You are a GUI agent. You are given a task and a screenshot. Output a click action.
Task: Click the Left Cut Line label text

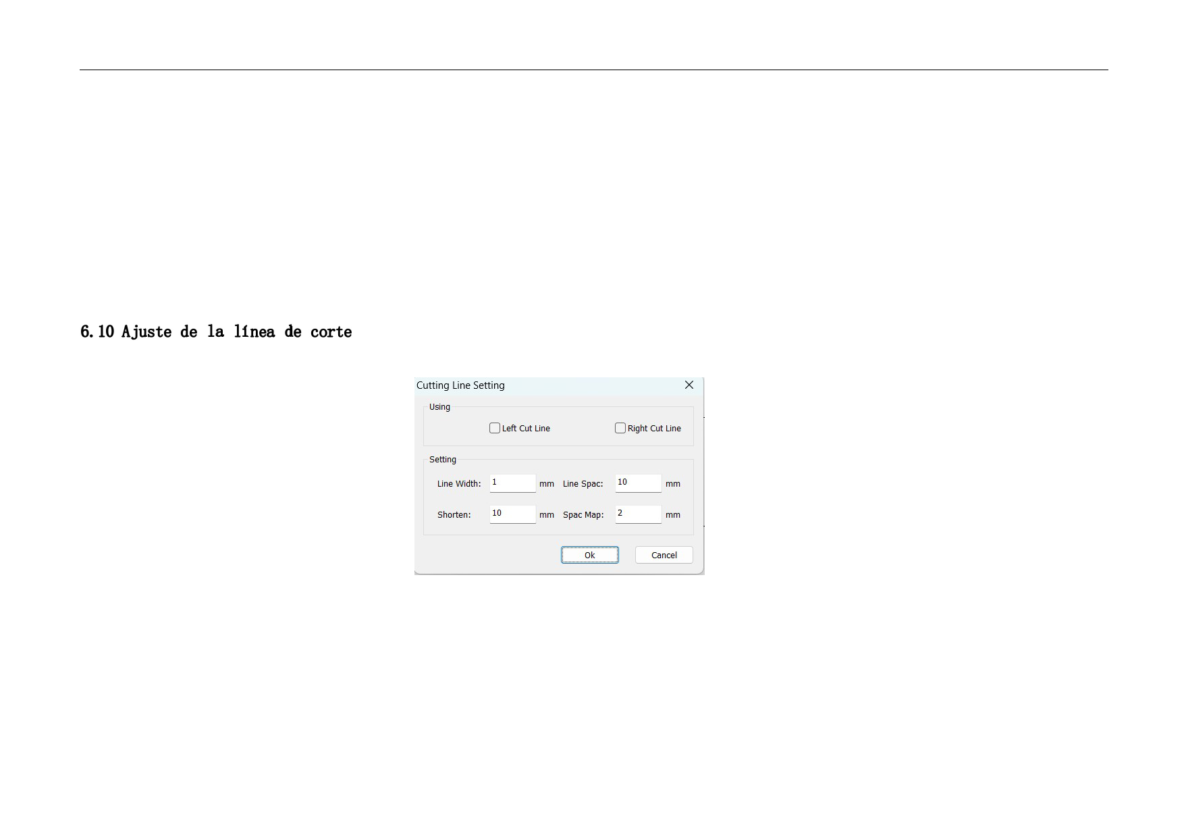(526, 429)
